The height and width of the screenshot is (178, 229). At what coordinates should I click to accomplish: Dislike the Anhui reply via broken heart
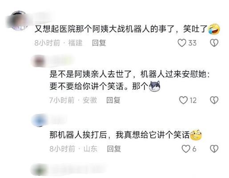[x=214, y=100]
